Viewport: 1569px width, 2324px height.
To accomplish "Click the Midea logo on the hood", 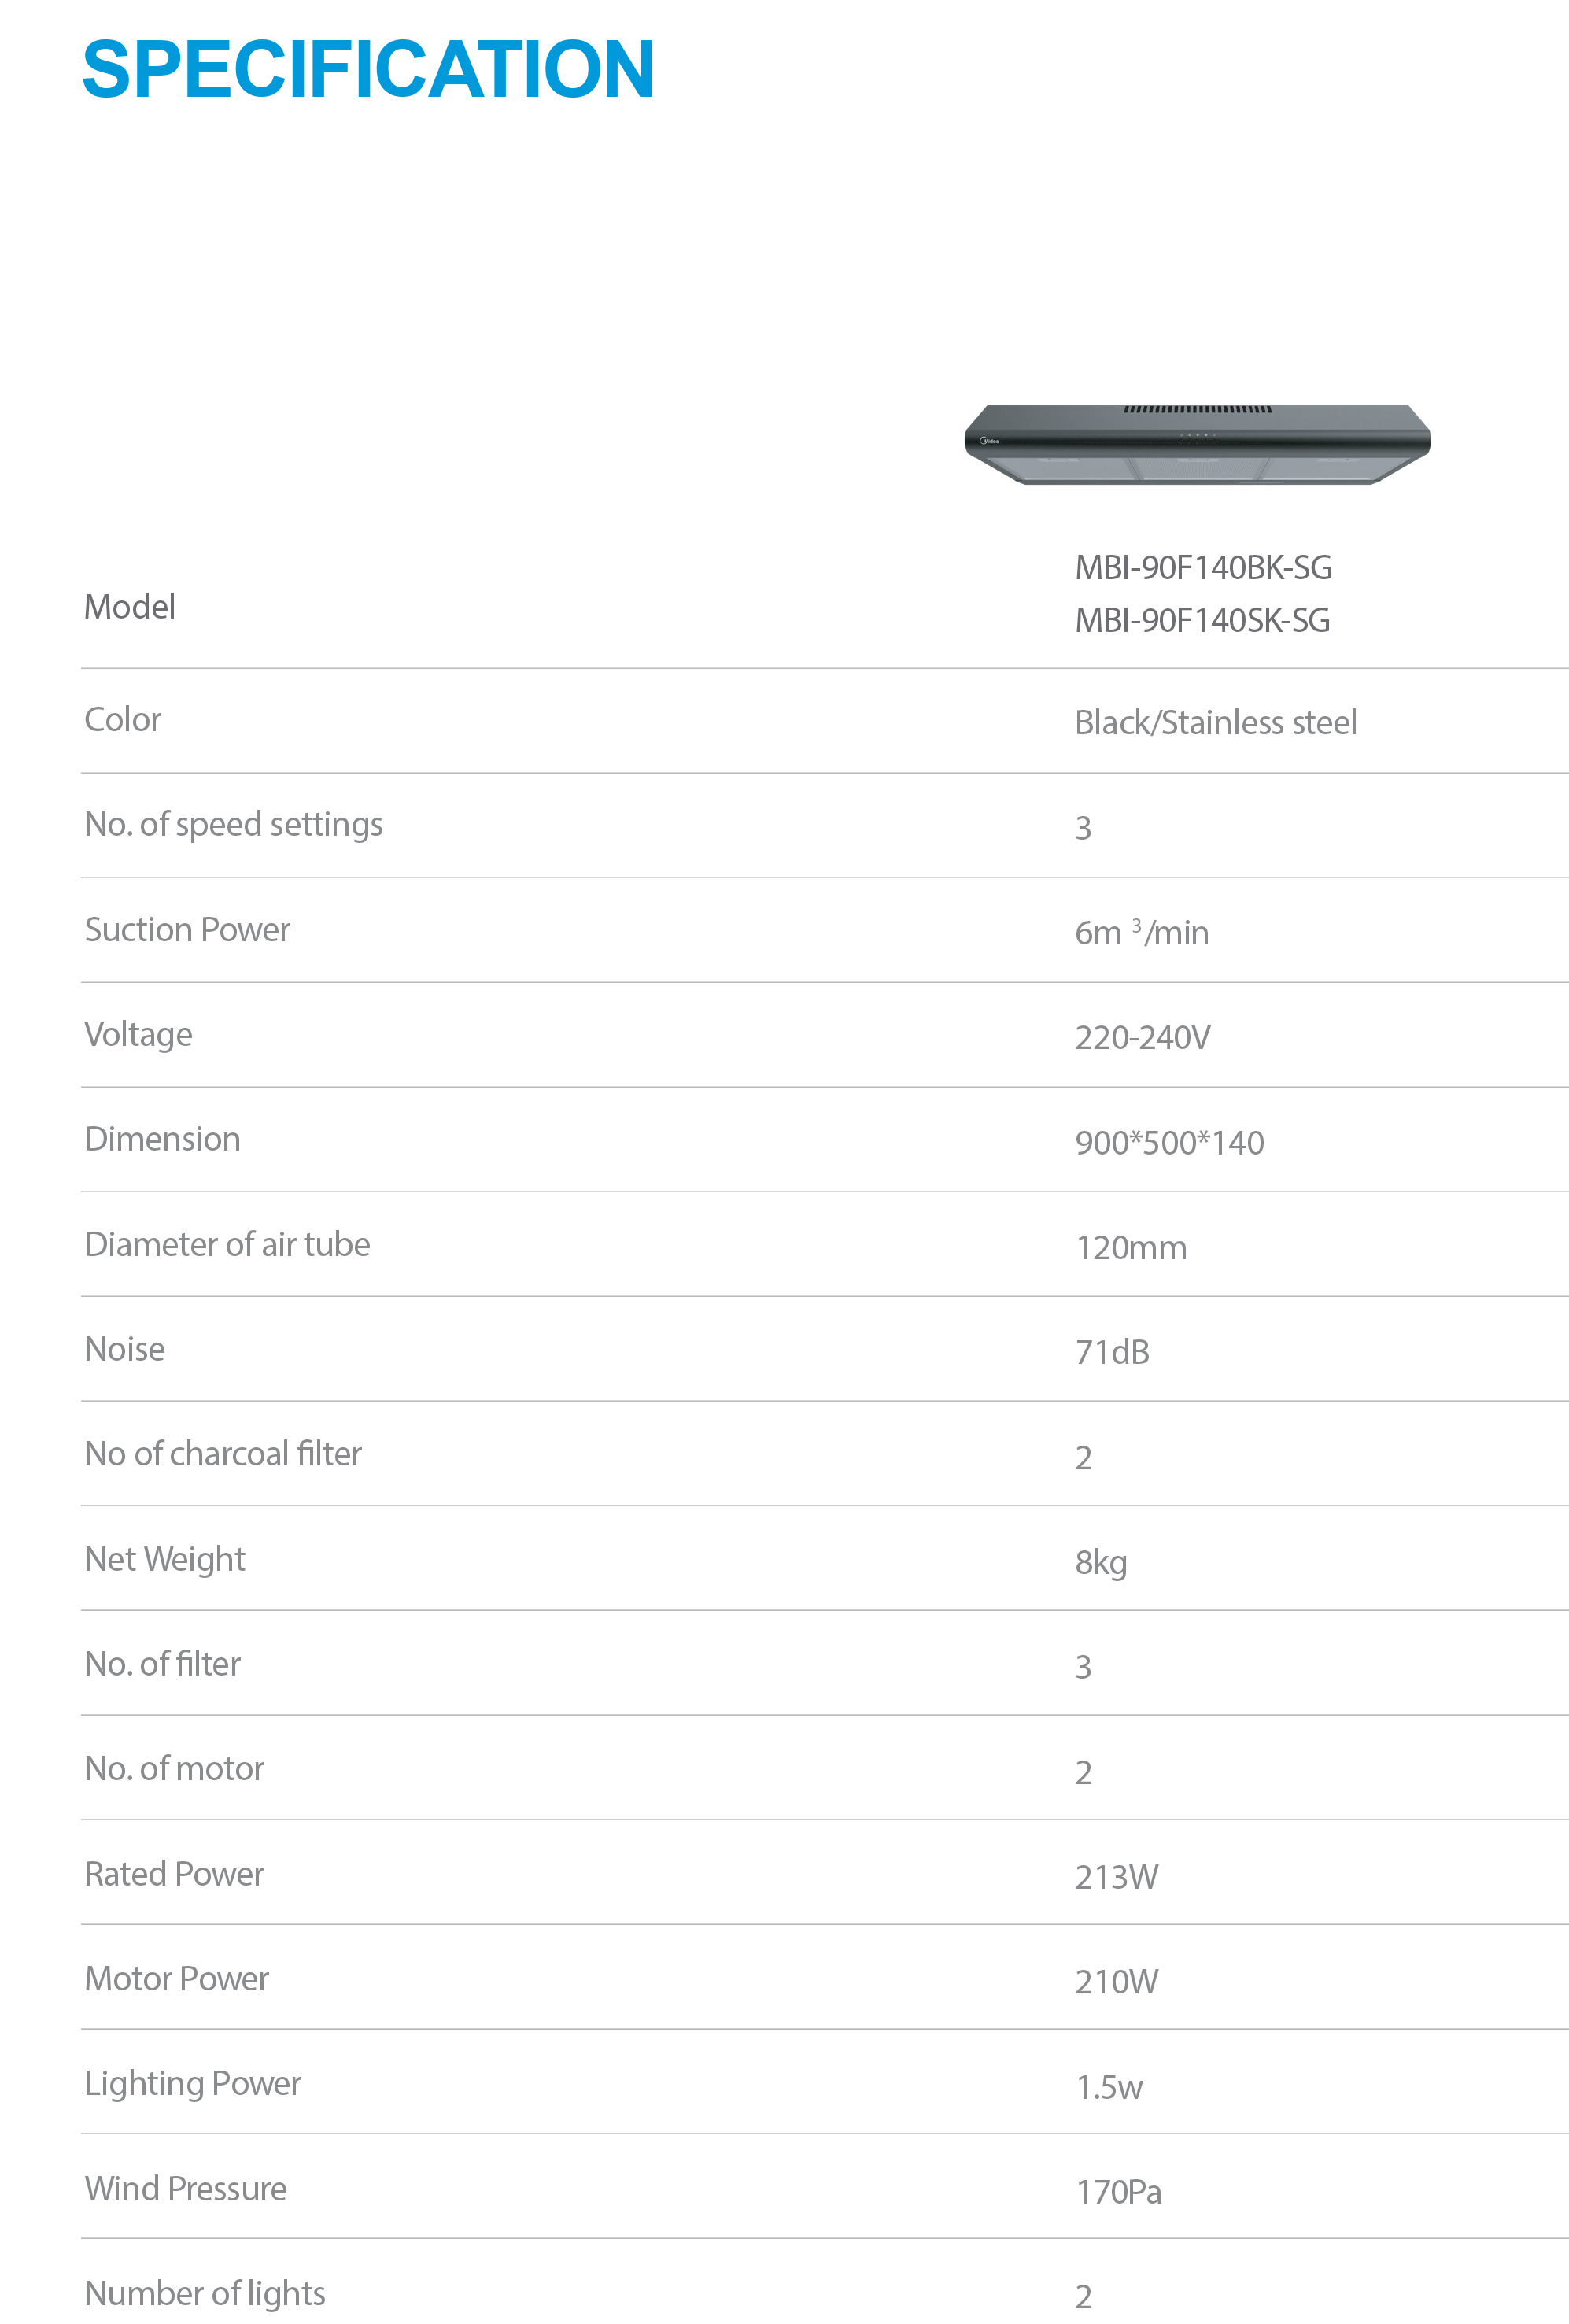I will pyautogui.click(x=990, y=440).
